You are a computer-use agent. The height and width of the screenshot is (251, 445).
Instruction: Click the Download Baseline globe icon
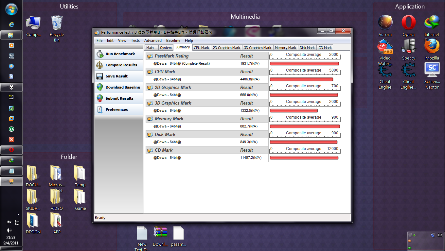(100, 87)
